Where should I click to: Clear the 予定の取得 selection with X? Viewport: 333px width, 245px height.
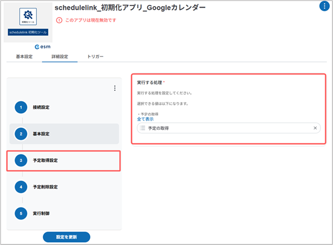[315, 128]
